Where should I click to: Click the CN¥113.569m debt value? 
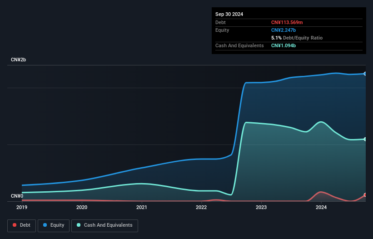tap(287, 22)
